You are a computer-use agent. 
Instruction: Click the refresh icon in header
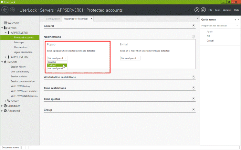pos(203,10)
